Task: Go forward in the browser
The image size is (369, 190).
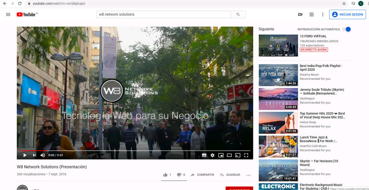Action: click(x=12, y=4)
